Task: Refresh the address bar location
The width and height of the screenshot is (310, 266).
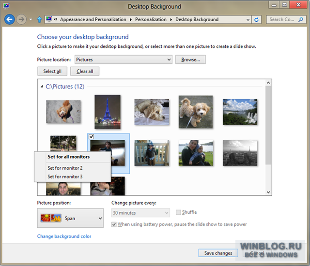Action: [x=256, y=19]
